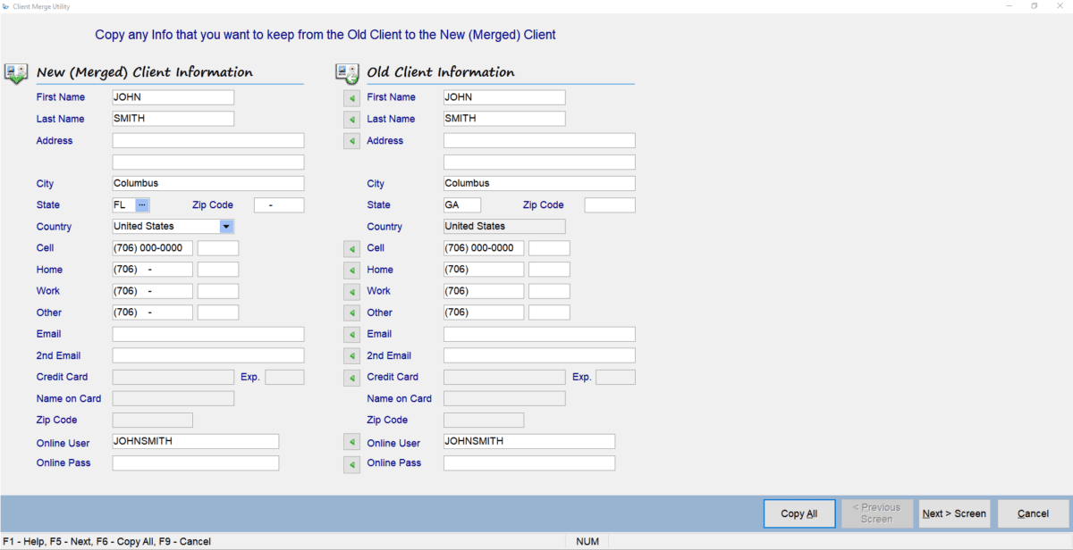The width and height of the screenshot is (1073, 550).
Task: Edit the new client Cell phone field
Action: (153, 248)
